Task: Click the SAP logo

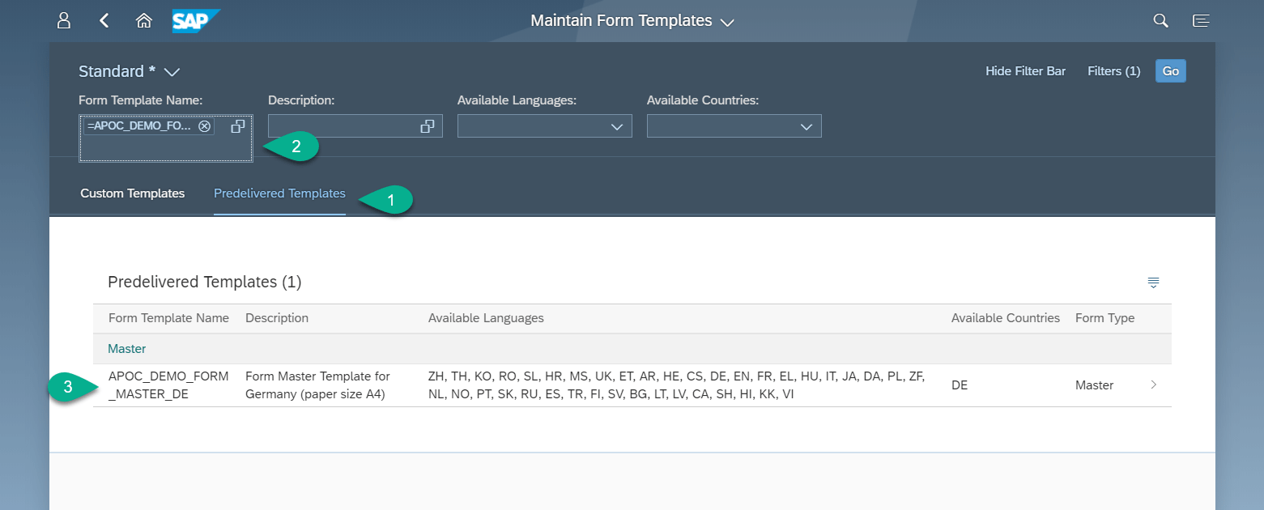Action: coord(195,21)
